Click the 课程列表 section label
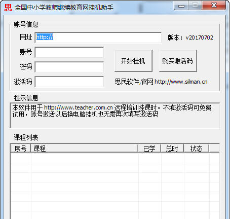 pos(26,137)
